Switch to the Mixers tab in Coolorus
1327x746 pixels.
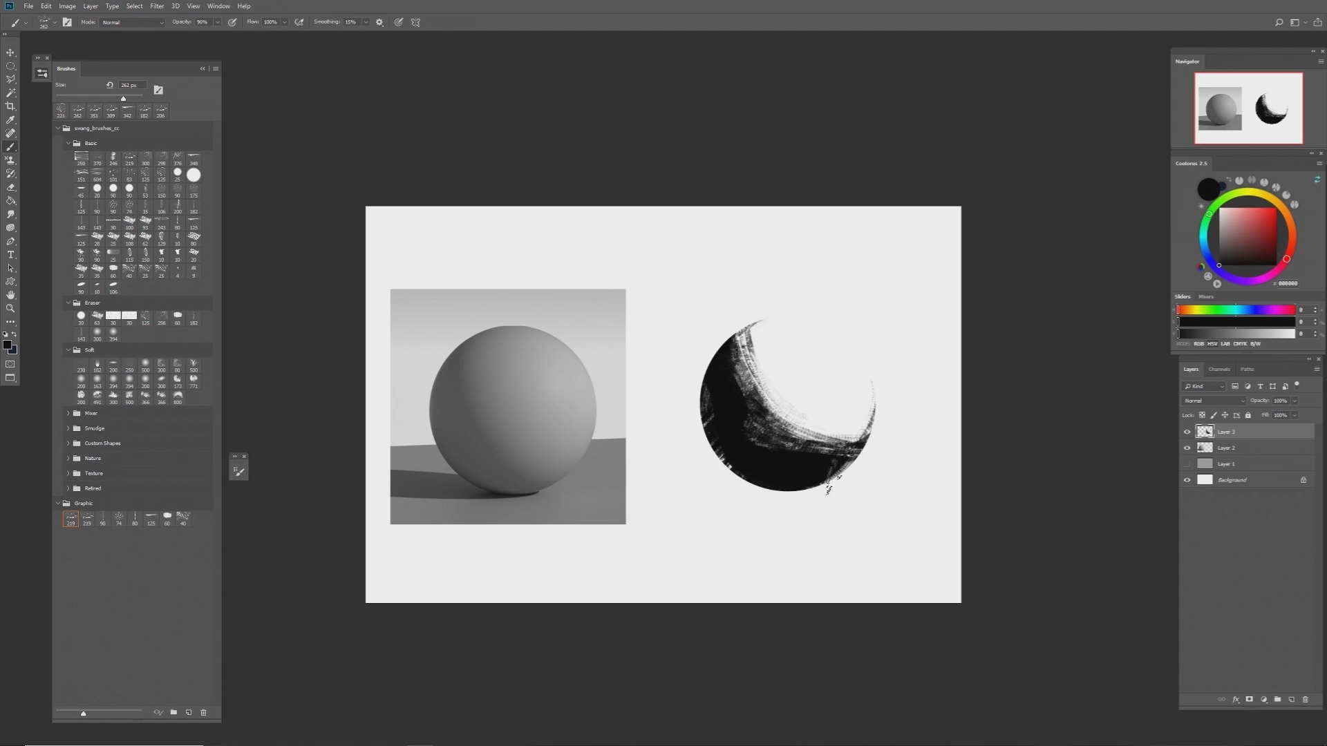click(1206, 296)
